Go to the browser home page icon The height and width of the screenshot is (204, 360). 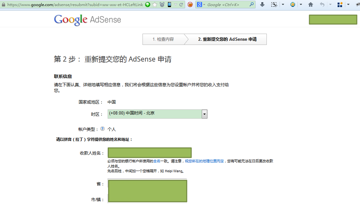311,4
